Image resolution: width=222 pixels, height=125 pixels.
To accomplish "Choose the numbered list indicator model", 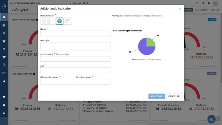I will [52, 21].
